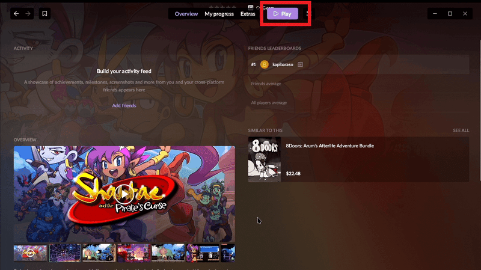481x270 pixels.
Task: Go back using the left arrow icon
Action: coord(16,13)
